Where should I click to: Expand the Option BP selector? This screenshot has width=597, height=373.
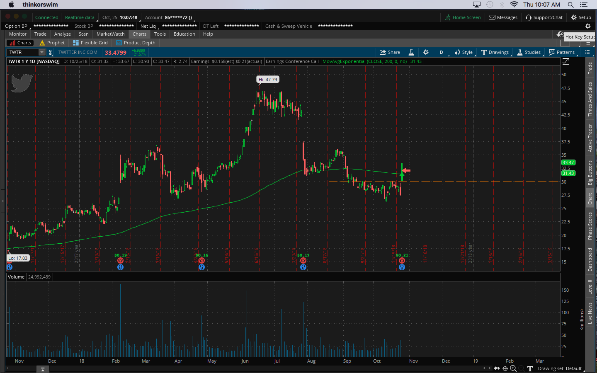point(17,26)
